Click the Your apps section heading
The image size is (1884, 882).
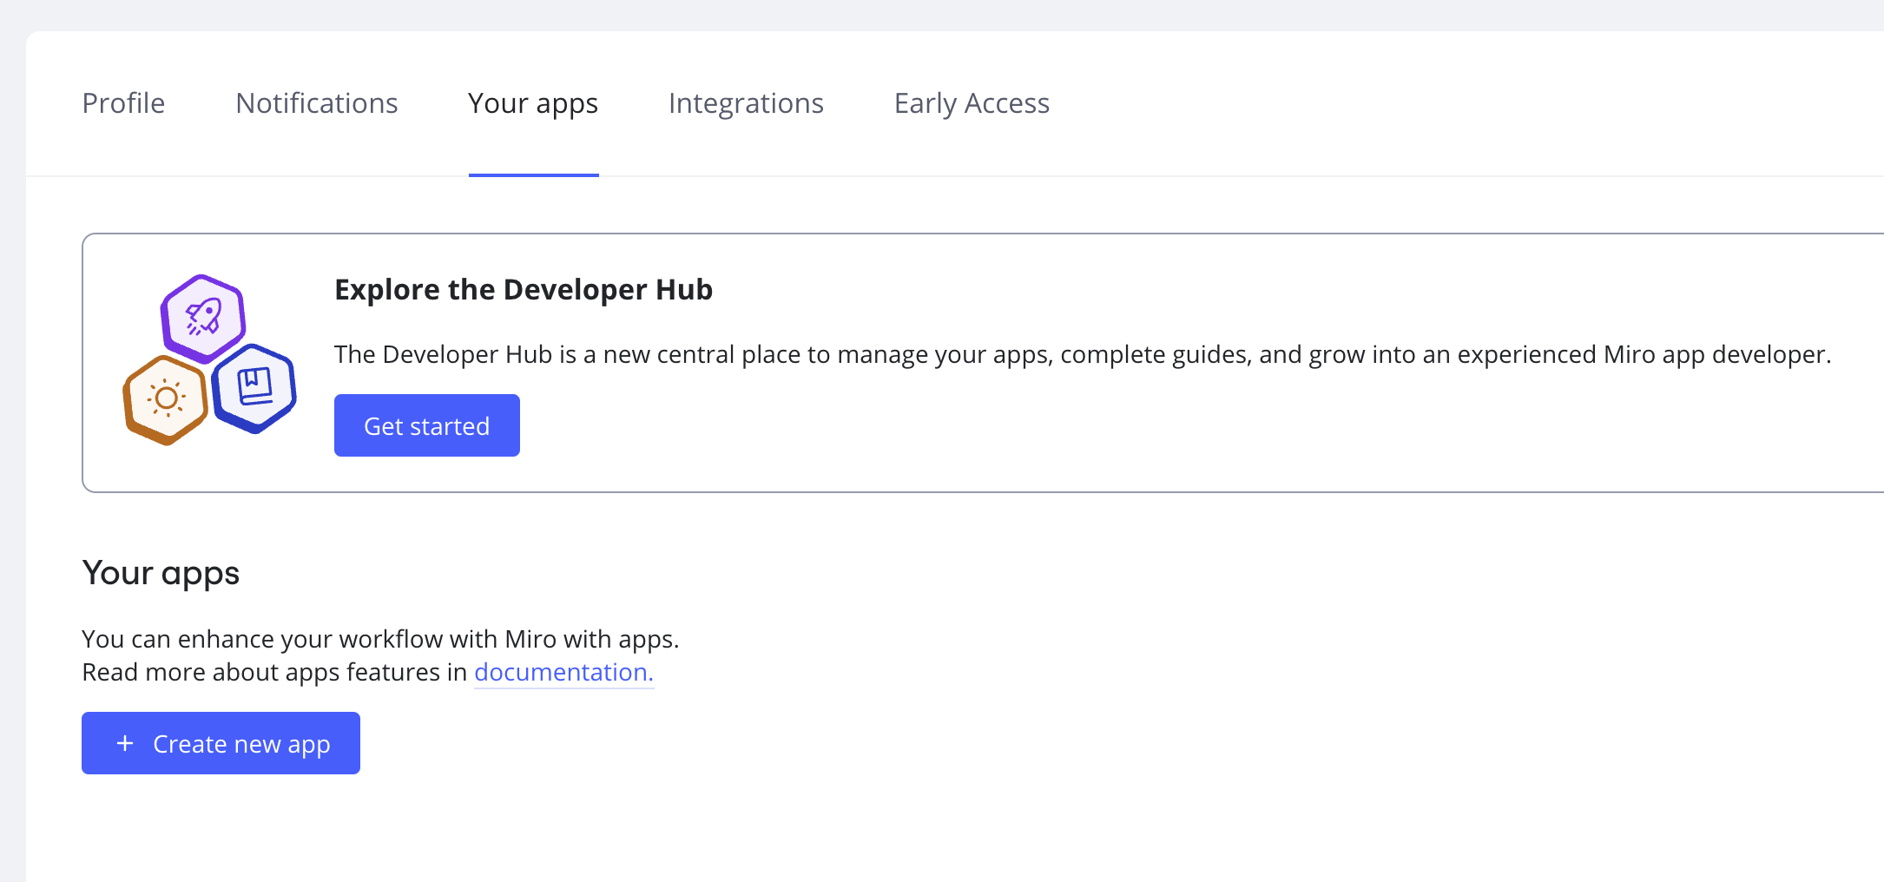(x=161, y=573)
